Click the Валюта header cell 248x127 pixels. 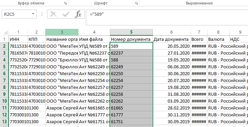[218, 39]
